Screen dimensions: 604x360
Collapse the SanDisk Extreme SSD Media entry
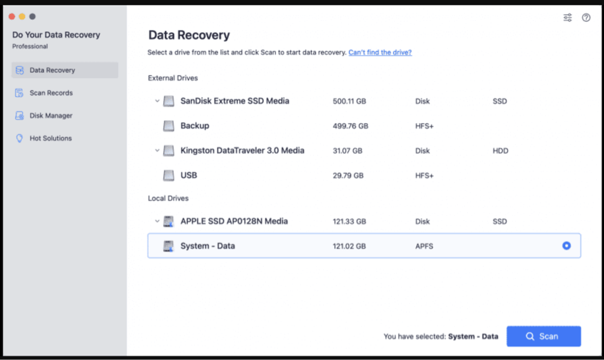[156, 101]
